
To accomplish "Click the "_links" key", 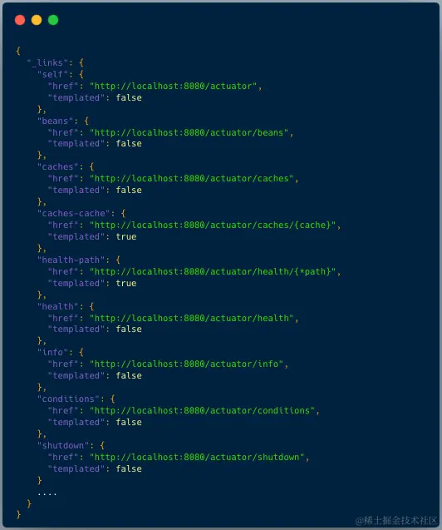I will point(47,63).
